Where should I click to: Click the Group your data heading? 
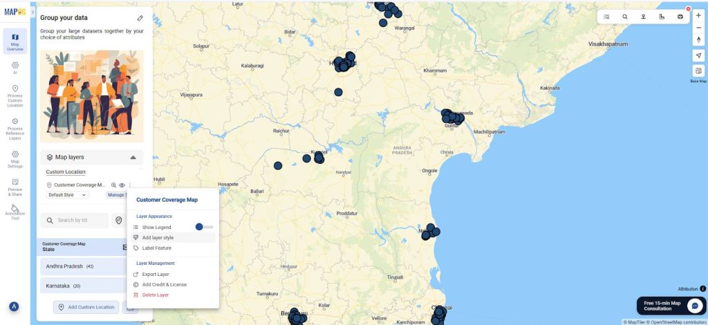64,18
